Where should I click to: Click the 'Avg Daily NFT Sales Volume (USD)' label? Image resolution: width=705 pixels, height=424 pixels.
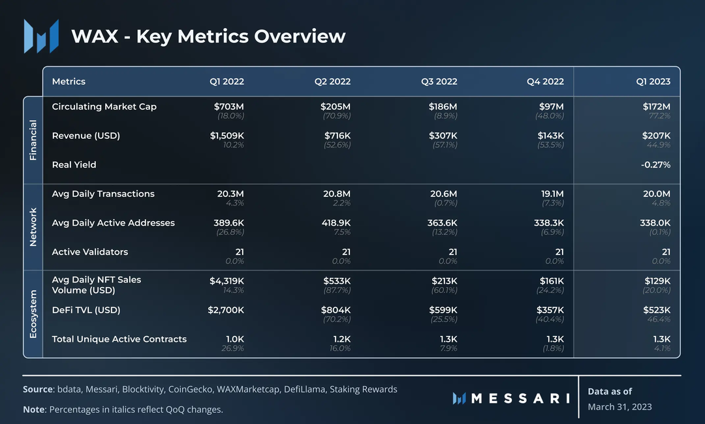(97, 285)
